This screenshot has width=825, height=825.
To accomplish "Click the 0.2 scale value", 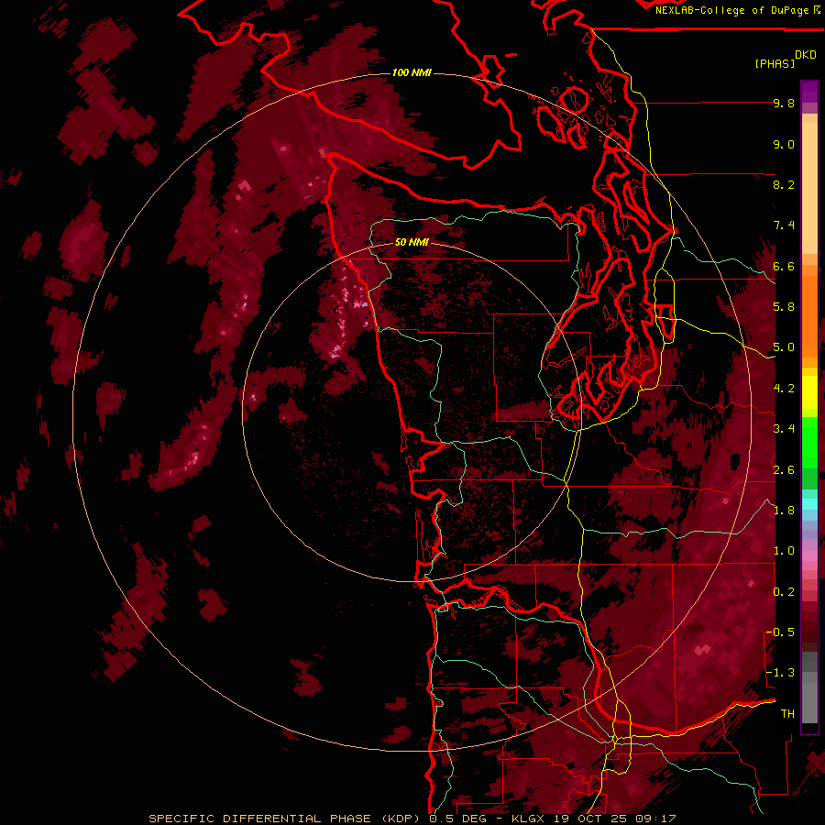I will pyautogui.click(x=784, y=592).
